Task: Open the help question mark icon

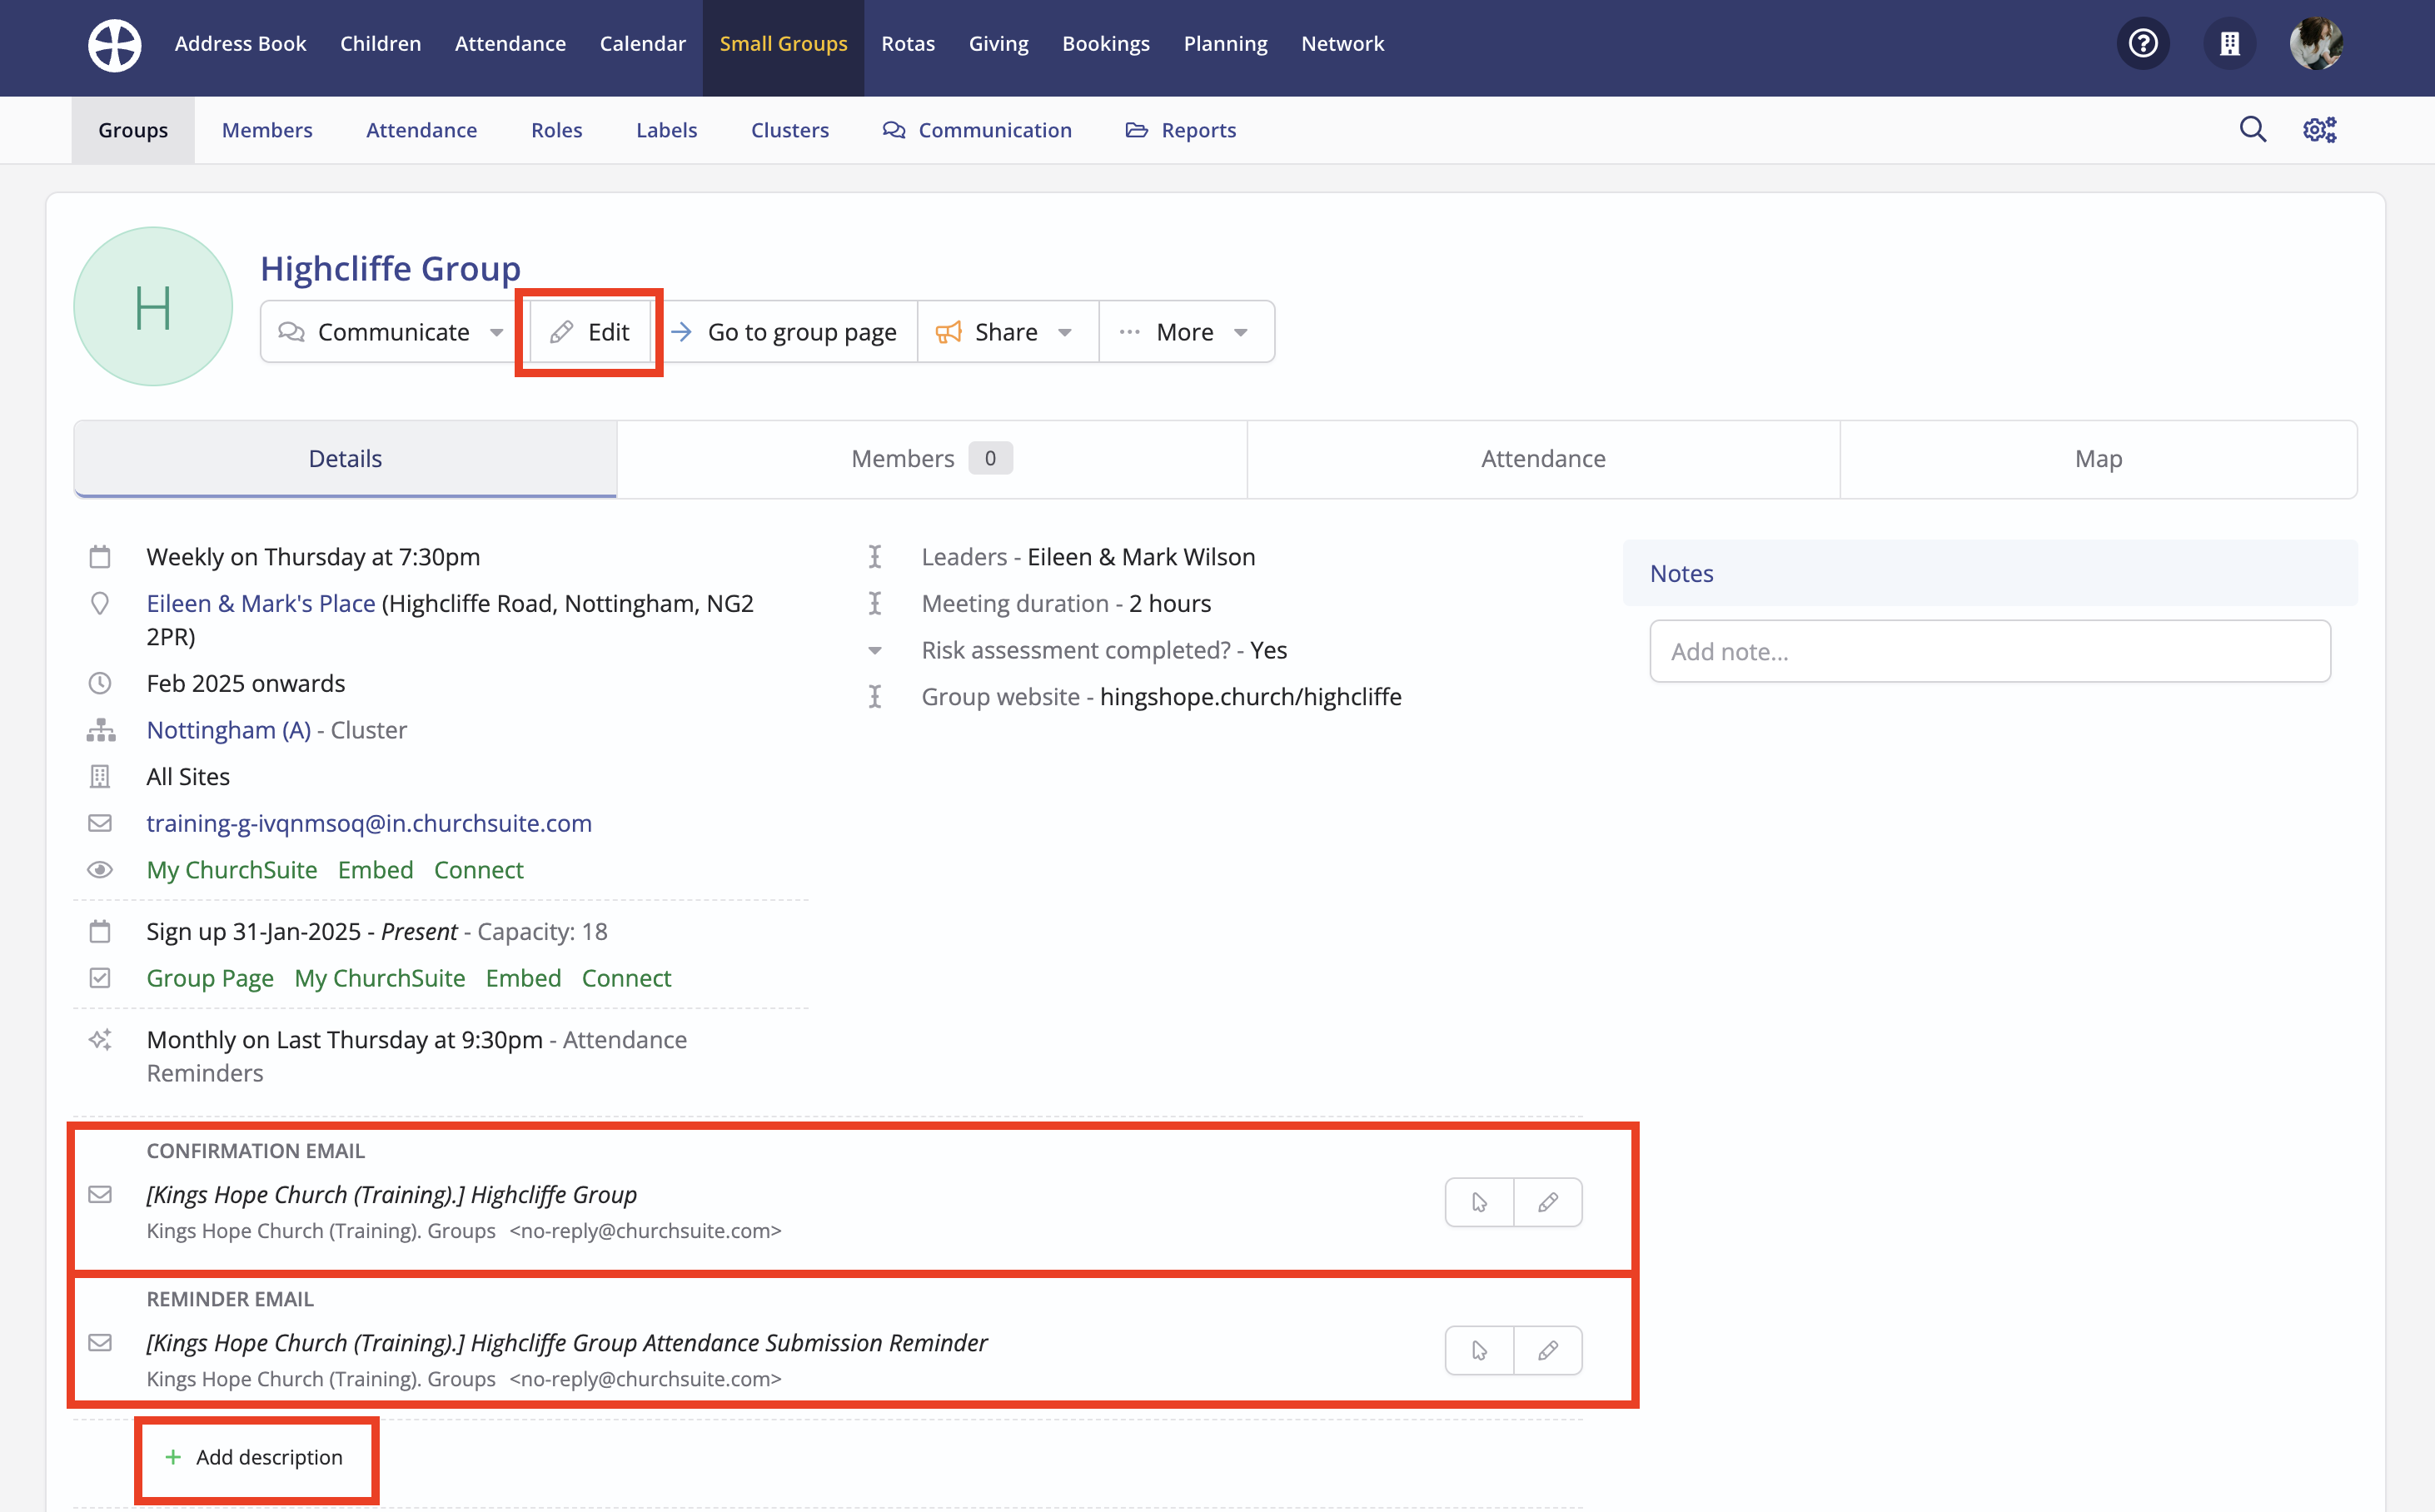Action: pyautogui.click(x=2142, y=44)
